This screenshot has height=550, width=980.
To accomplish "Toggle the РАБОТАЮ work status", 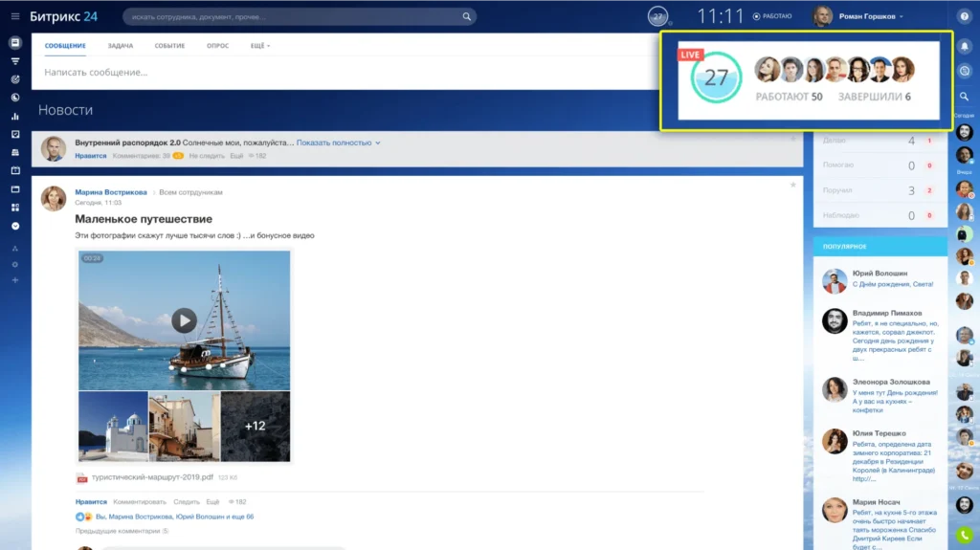I will pos(772,16).
